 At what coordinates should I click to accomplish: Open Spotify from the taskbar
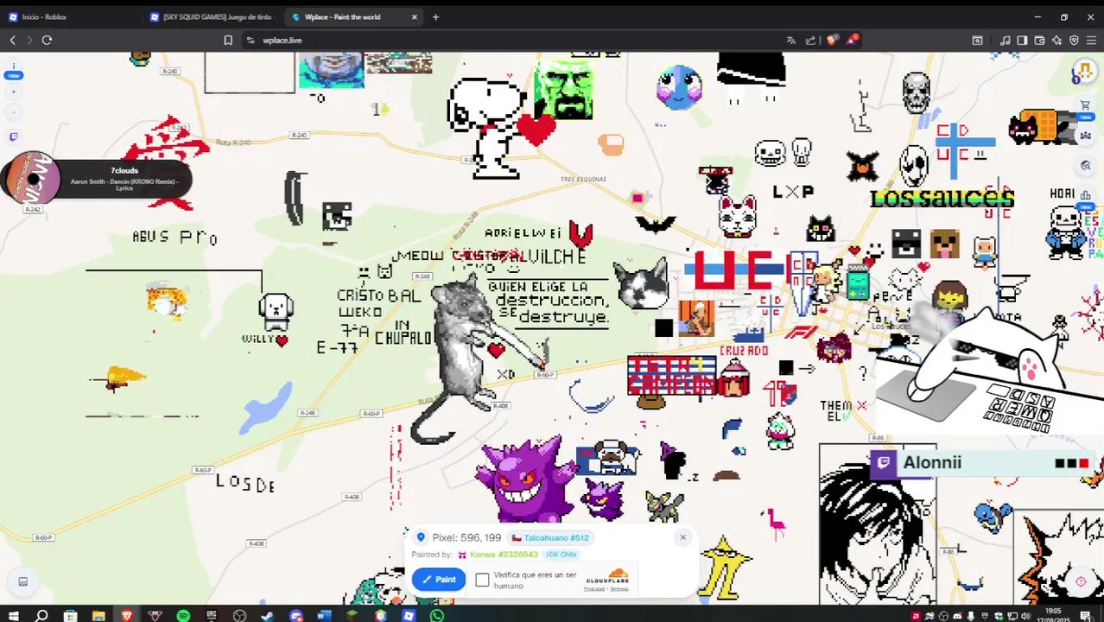point(183,615)
